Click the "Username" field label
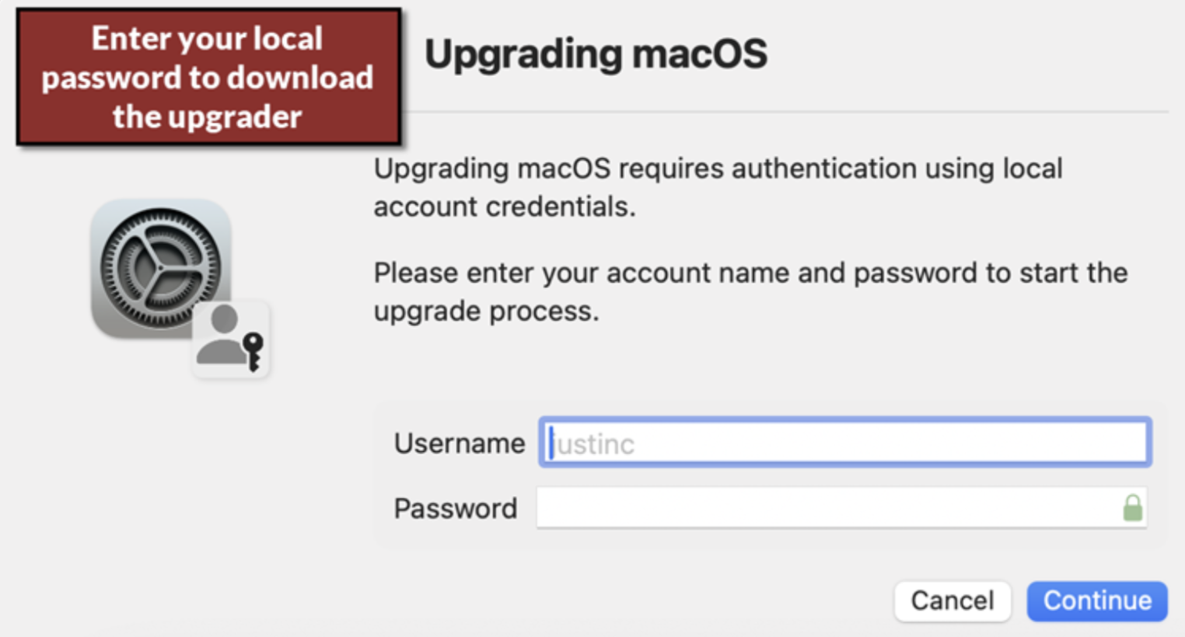1185x637 pixels. pyautogui.click(x=459, y=443)
